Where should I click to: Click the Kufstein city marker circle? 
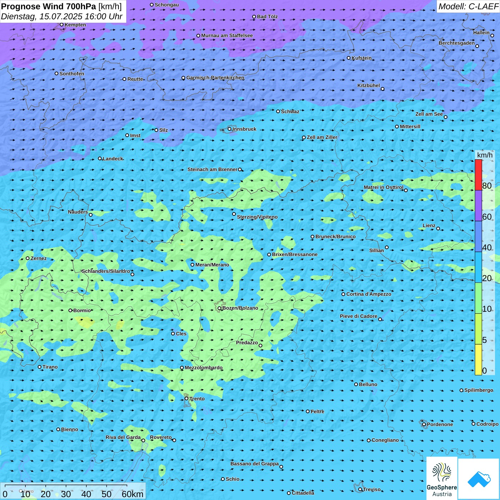349,58
